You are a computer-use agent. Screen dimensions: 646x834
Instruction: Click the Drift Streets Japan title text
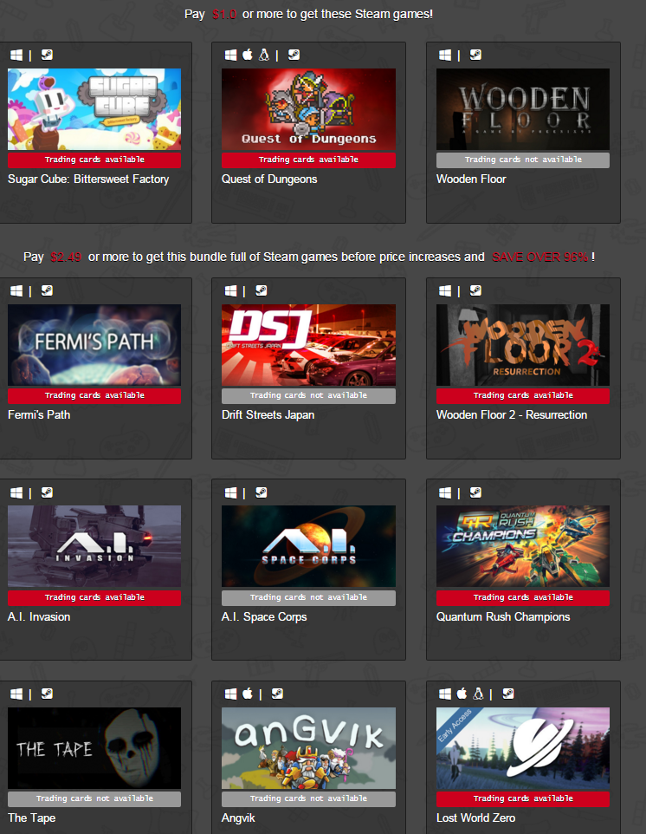pyautogui.click(x=268, y=415)
